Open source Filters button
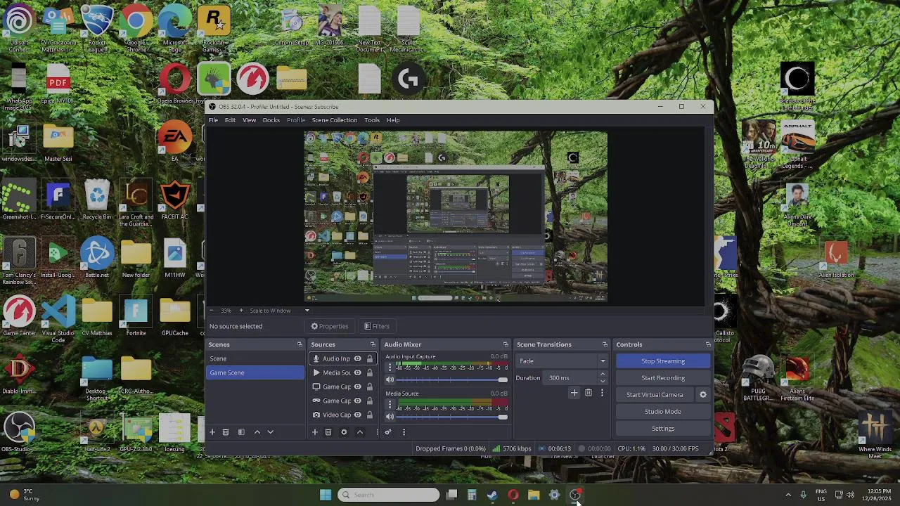Screen dimensions: 900x506 377,326
